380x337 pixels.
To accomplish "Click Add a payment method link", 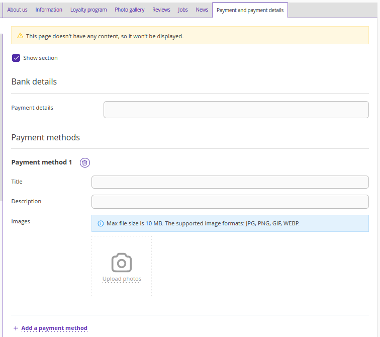I will [x=54, y=328].
